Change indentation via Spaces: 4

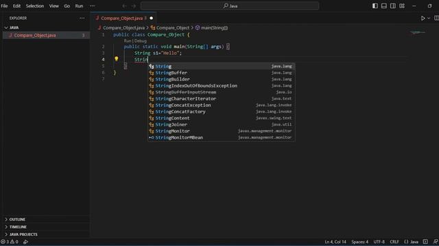[x=359, y=242]
